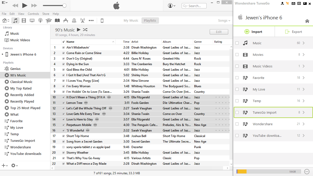The height and width of the screenshot is (176, 313).
Task: Click the Export button in TunesGo
Action: pos(294,32)
